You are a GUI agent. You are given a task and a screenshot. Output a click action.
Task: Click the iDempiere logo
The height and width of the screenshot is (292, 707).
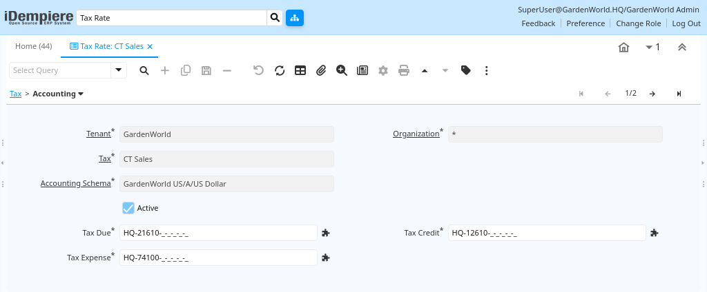[x=39, y=18]
